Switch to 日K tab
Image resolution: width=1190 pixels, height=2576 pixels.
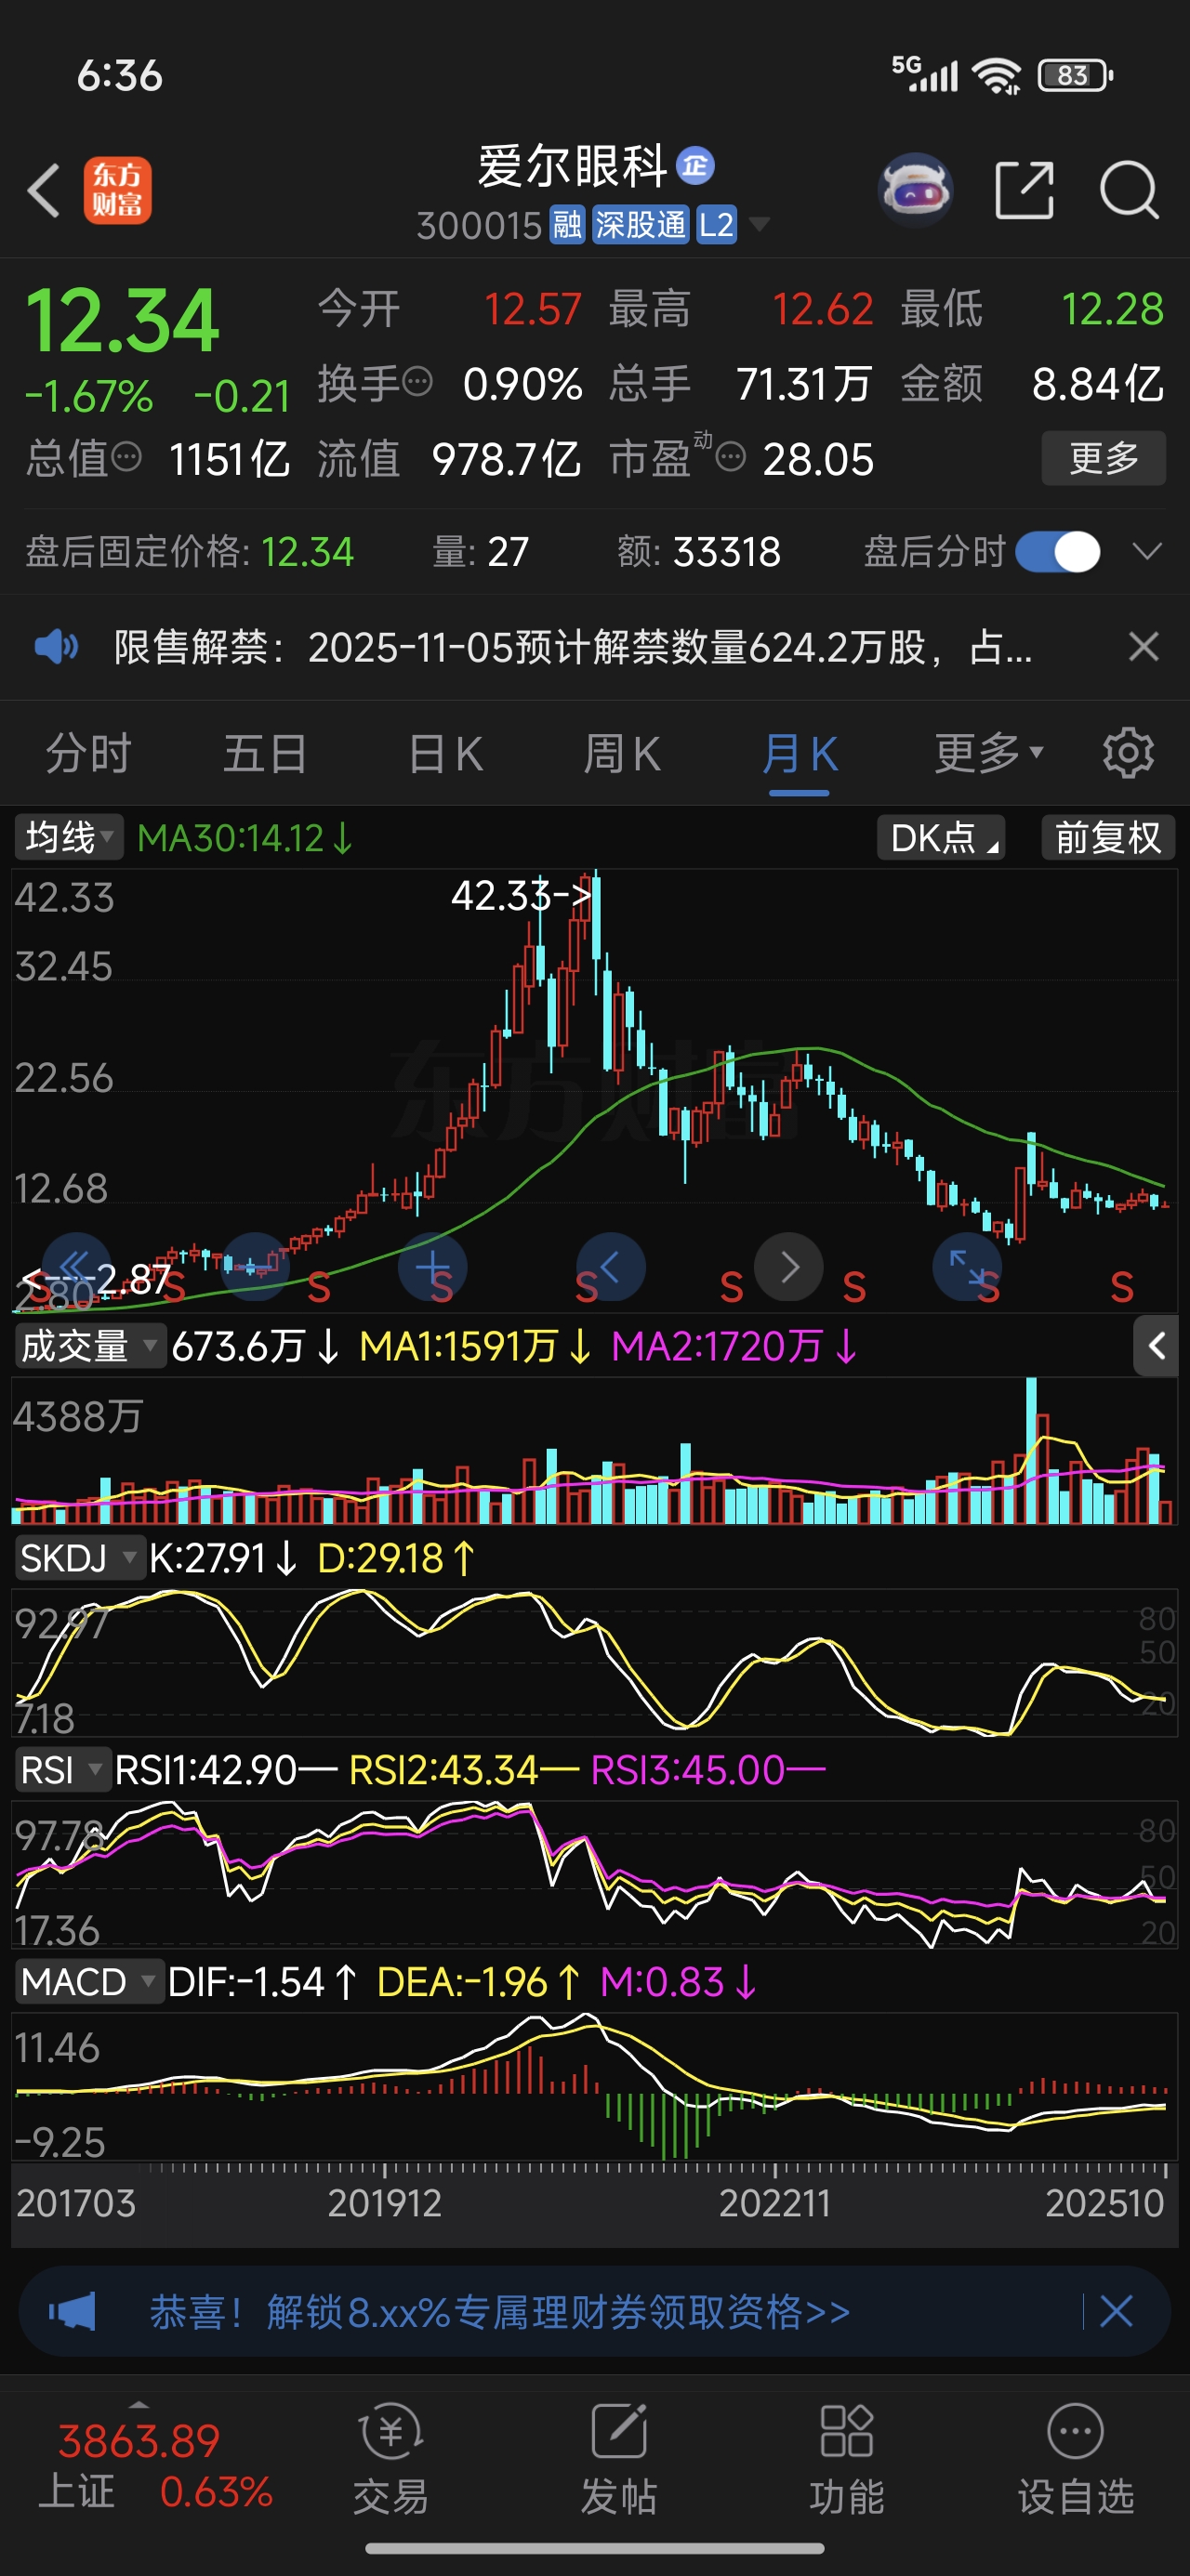point(445,754)
